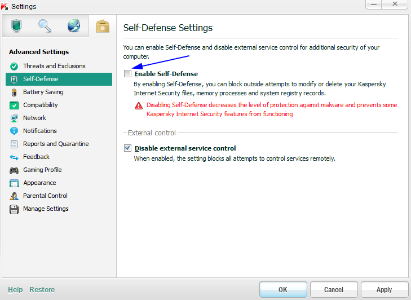411x300 pixels.
Task: Click the Self-Defense shield icon in sidebar
Action: coord(14,79)
